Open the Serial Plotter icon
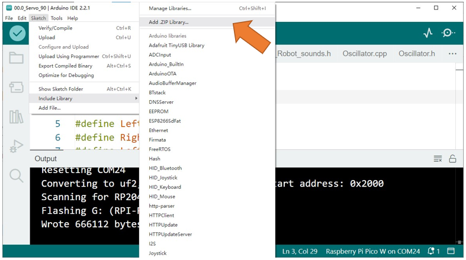Screen dimensions: 466x260 point(428,33)
